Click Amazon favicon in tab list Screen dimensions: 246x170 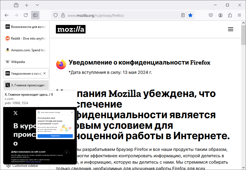click(x=7, y=50)
